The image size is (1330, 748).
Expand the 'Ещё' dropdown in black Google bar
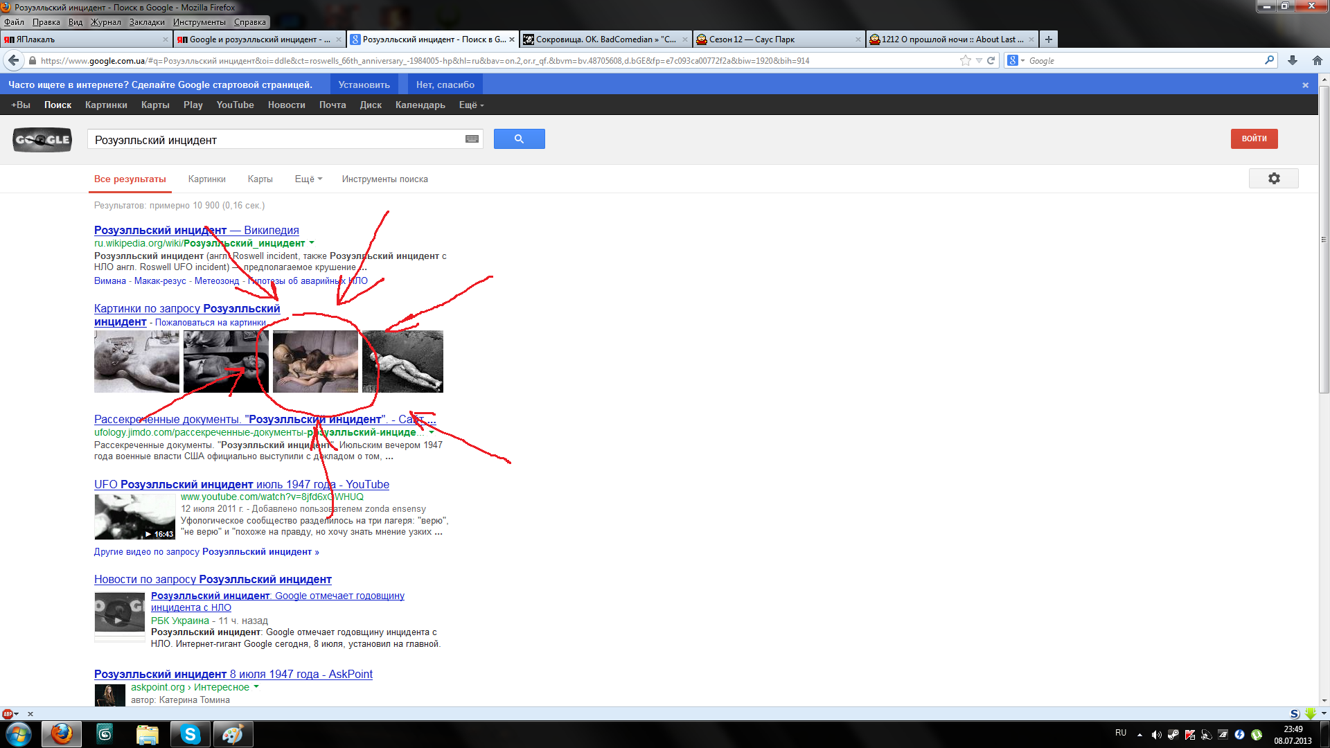pyautogui.click(x=471, y=105)
